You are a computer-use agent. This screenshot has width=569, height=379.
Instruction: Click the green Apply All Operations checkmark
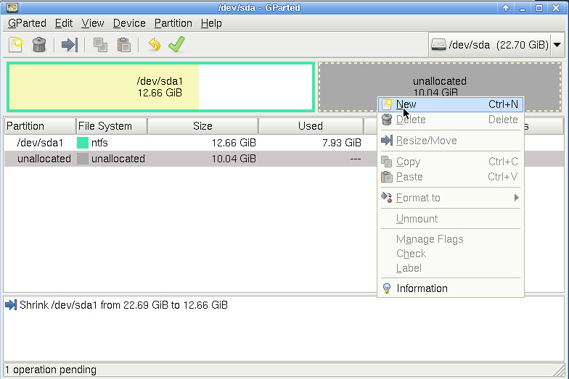(177, 44)
